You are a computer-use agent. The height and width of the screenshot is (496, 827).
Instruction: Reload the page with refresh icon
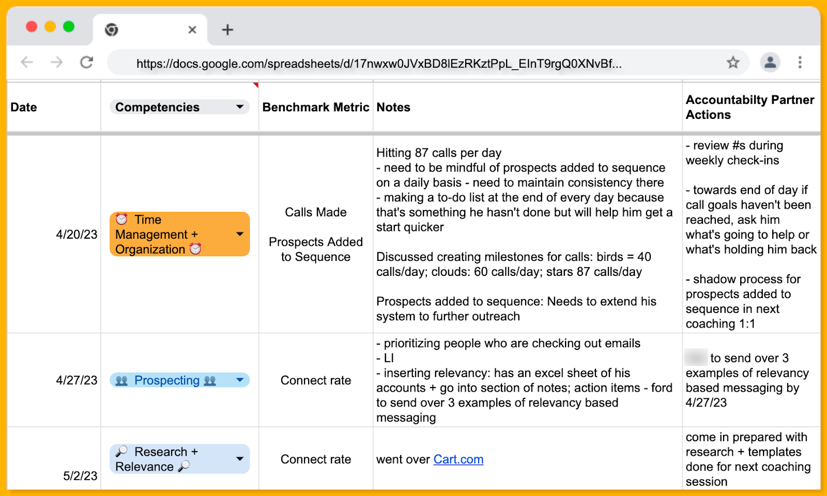coord(87,63)
